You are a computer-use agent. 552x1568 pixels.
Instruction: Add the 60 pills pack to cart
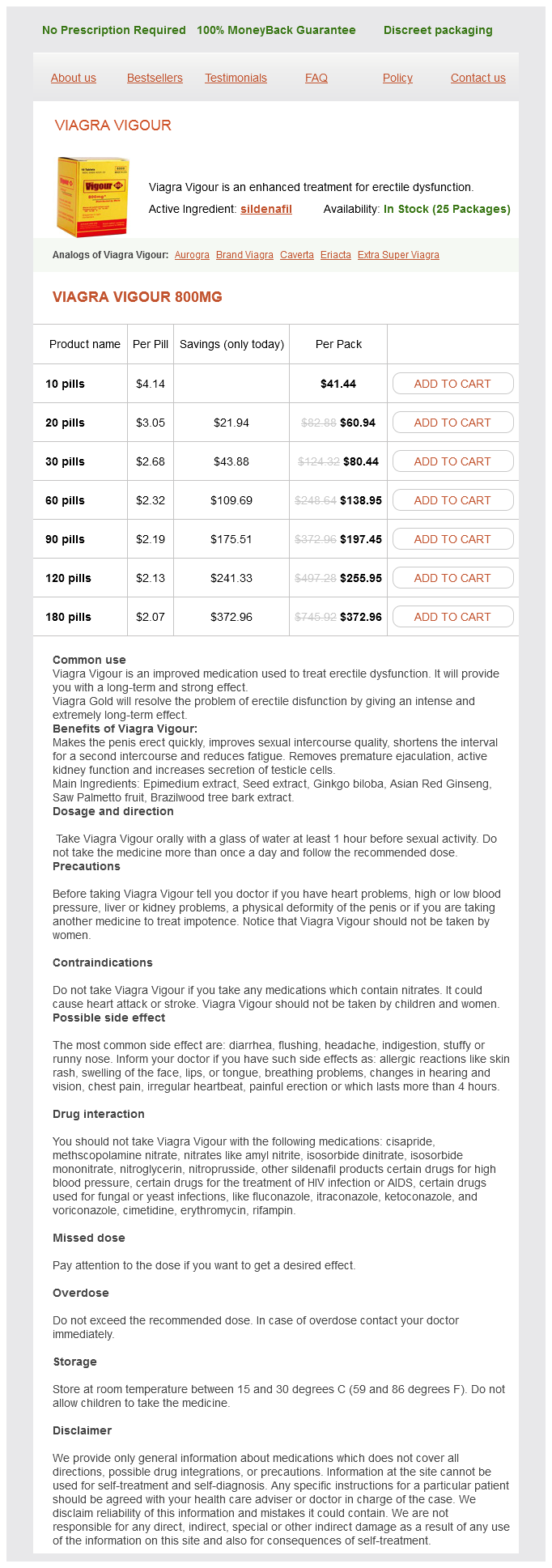tap(452, 500)
